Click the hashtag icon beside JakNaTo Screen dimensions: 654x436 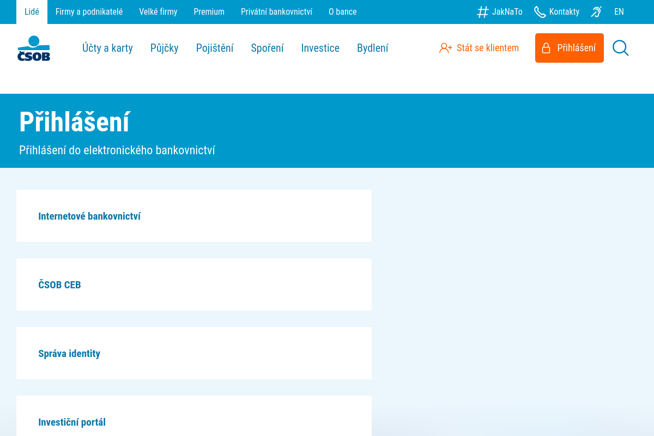coord(482,11)
